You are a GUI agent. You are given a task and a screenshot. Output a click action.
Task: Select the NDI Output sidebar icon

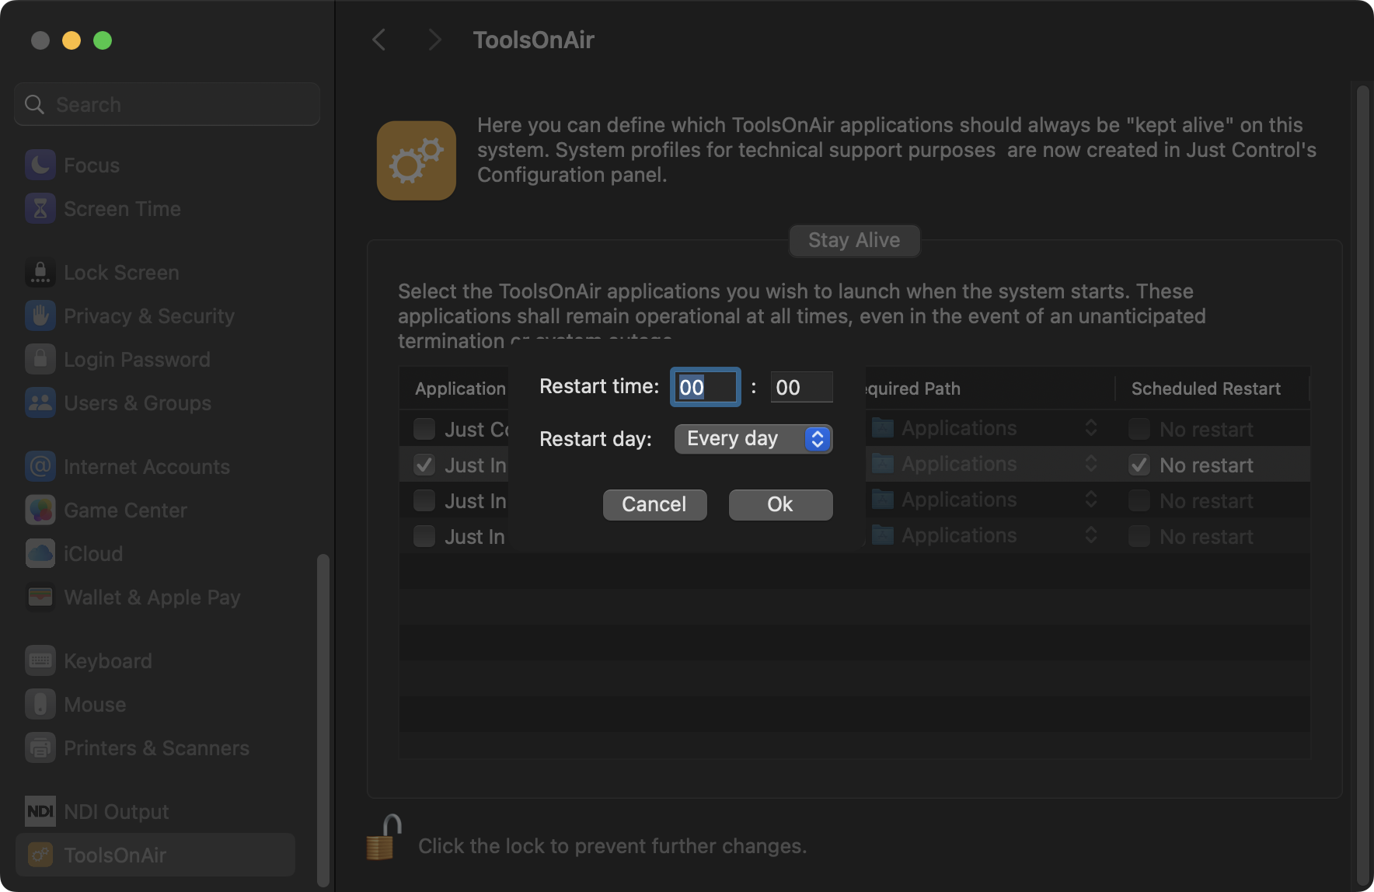[40, 811]
